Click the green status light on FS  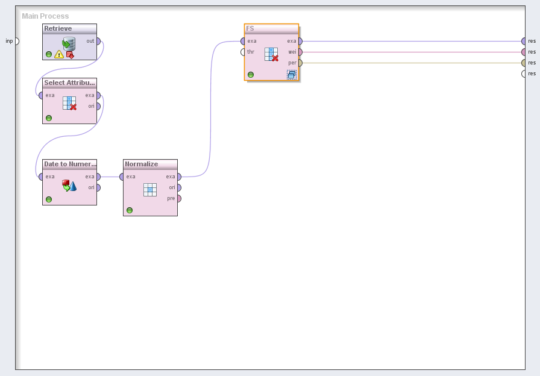[x=251, y=75]
